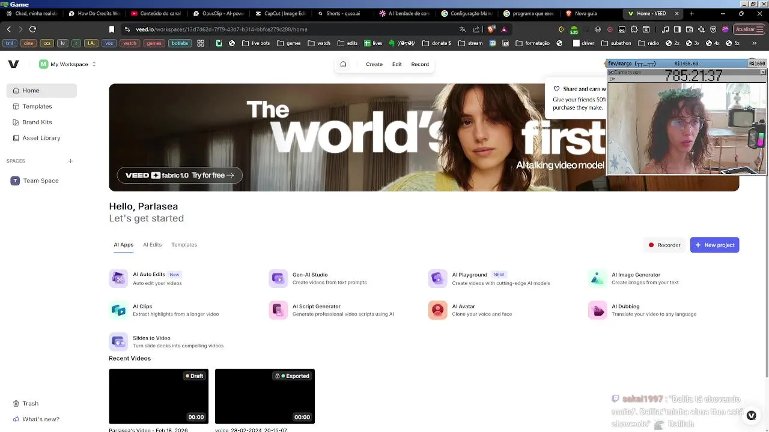Click the translate page icon
The image size is (769, 432).
click(462, 29)
